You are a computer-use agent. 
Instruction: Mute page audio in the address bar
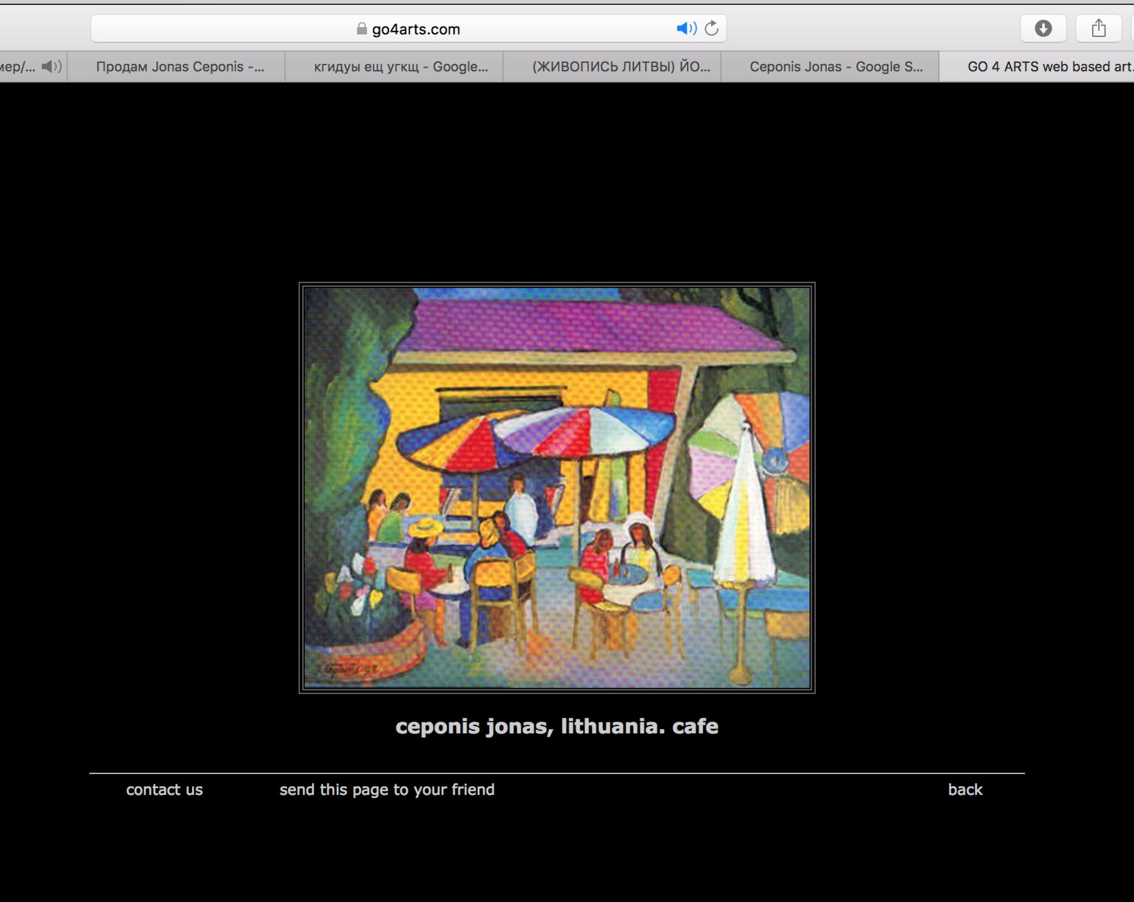686,28
